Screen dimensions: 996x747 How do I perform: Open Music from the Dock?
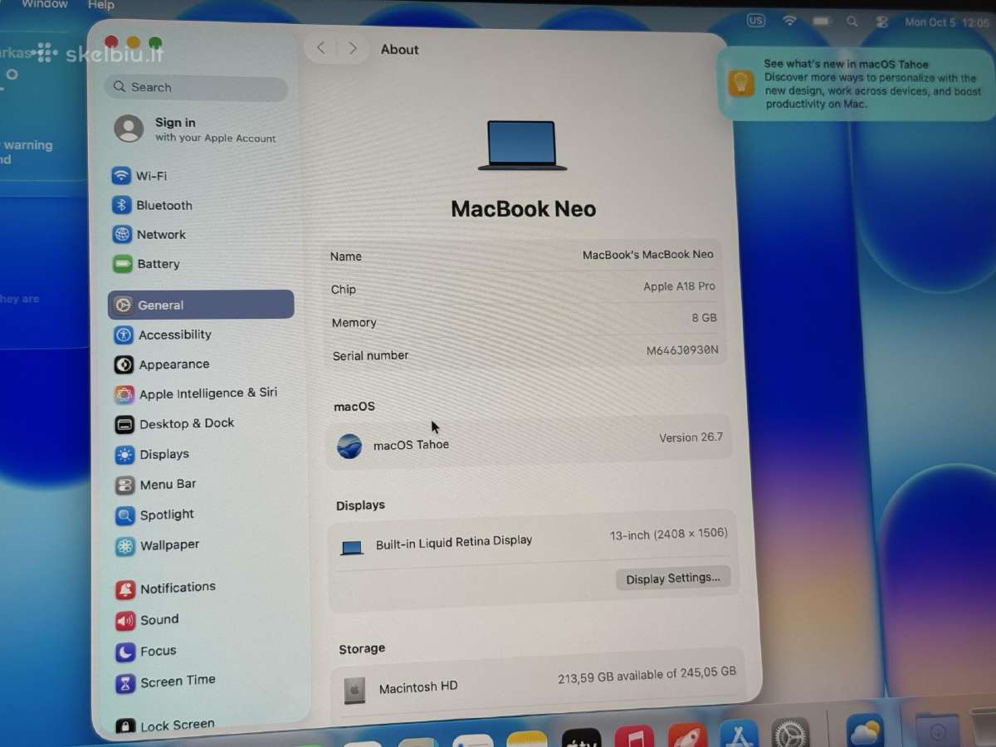point(635,736)
